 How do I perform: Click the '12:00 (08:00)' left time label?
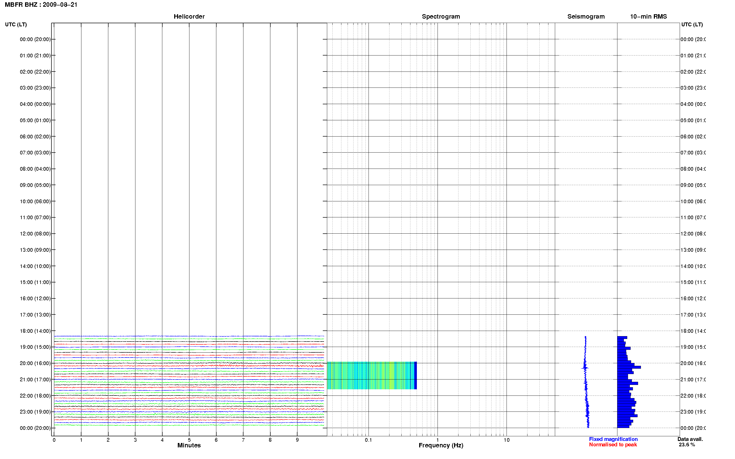click(x=35, y=233)
